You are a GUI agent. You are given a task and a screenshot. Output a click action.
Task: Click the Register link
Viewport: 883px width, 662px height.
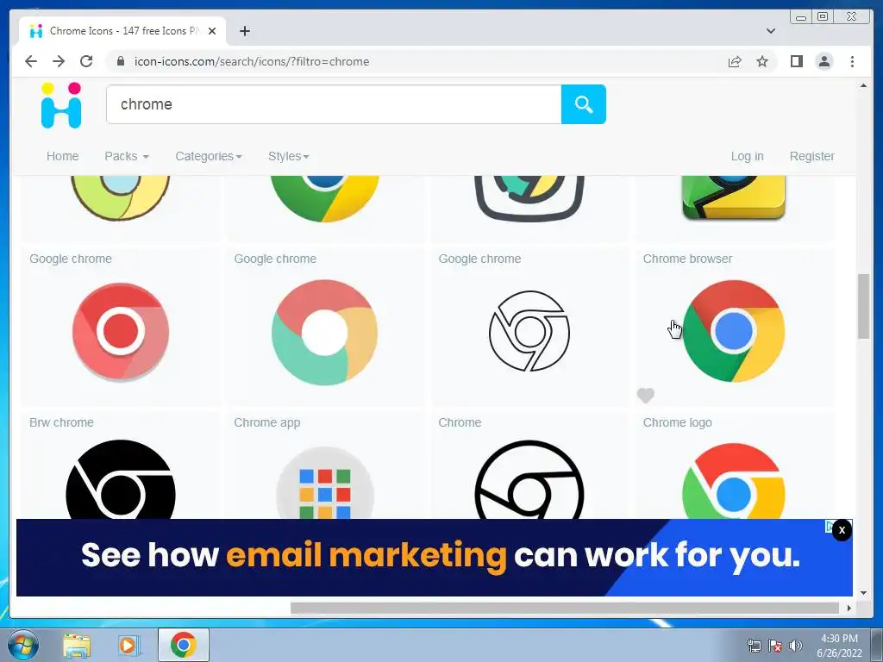pos(812,156)
